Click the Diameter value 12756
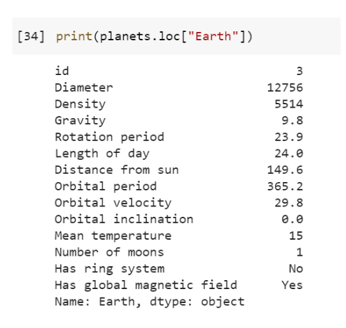 pyautogui.click(x=285, y=88)
